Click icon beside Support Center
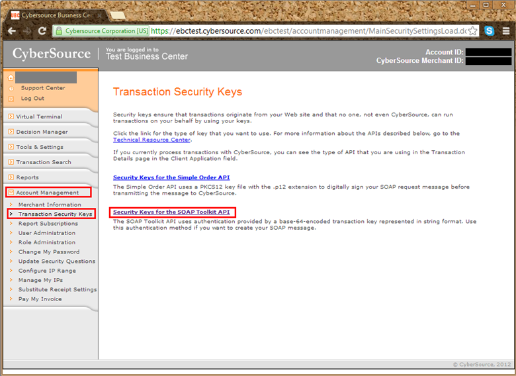 click(11, 88)
